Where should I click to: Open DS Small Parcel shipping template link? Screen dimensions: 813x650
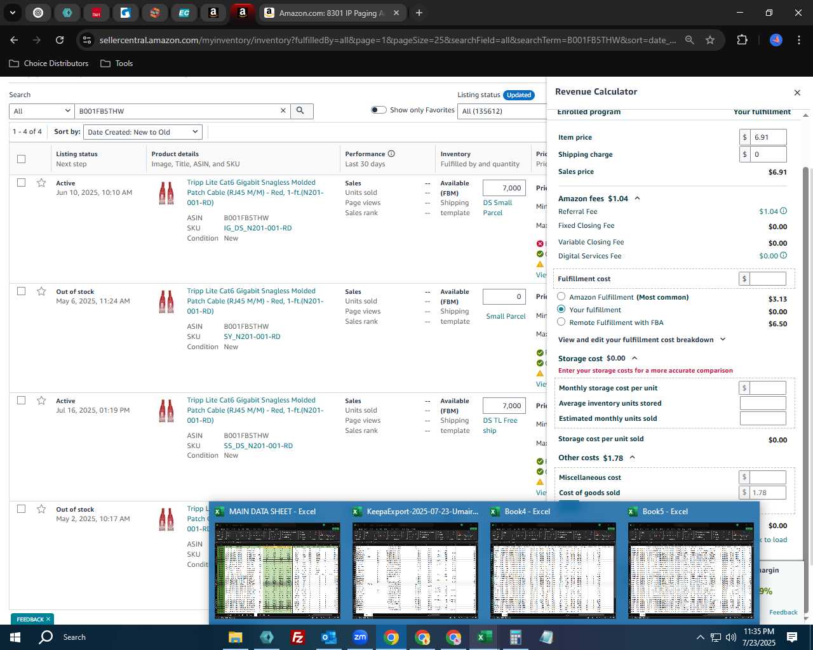[497, 208]
